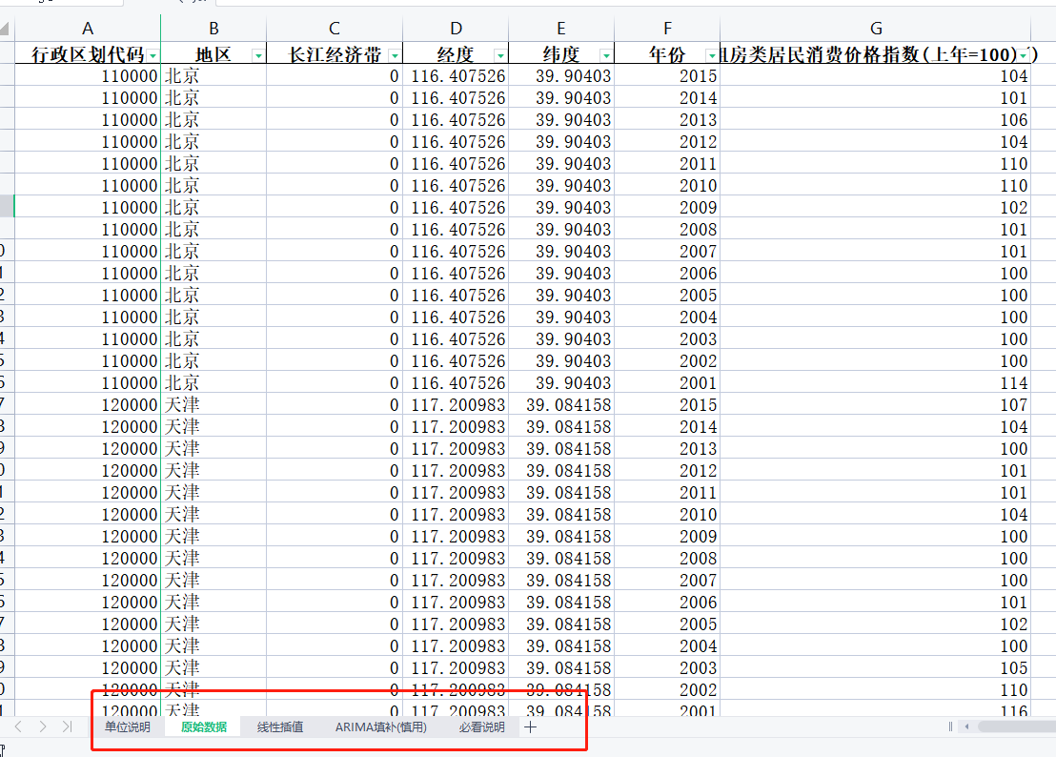Click code 110000 in the 北京 2005 row
This screenshot has width=1056, height=757.
(x=88, y=295)
